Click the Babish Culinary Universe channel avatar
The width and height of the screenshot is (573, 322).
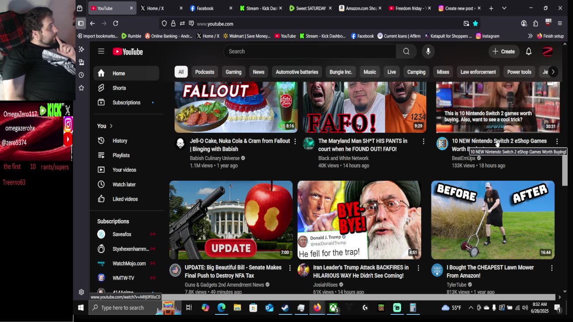pyautogui.click(x=180, y=143)
